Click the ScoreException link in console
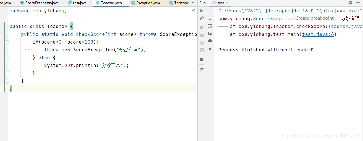Image resolution: width=363 pixels, height=141 pixels. click(273, 19)
